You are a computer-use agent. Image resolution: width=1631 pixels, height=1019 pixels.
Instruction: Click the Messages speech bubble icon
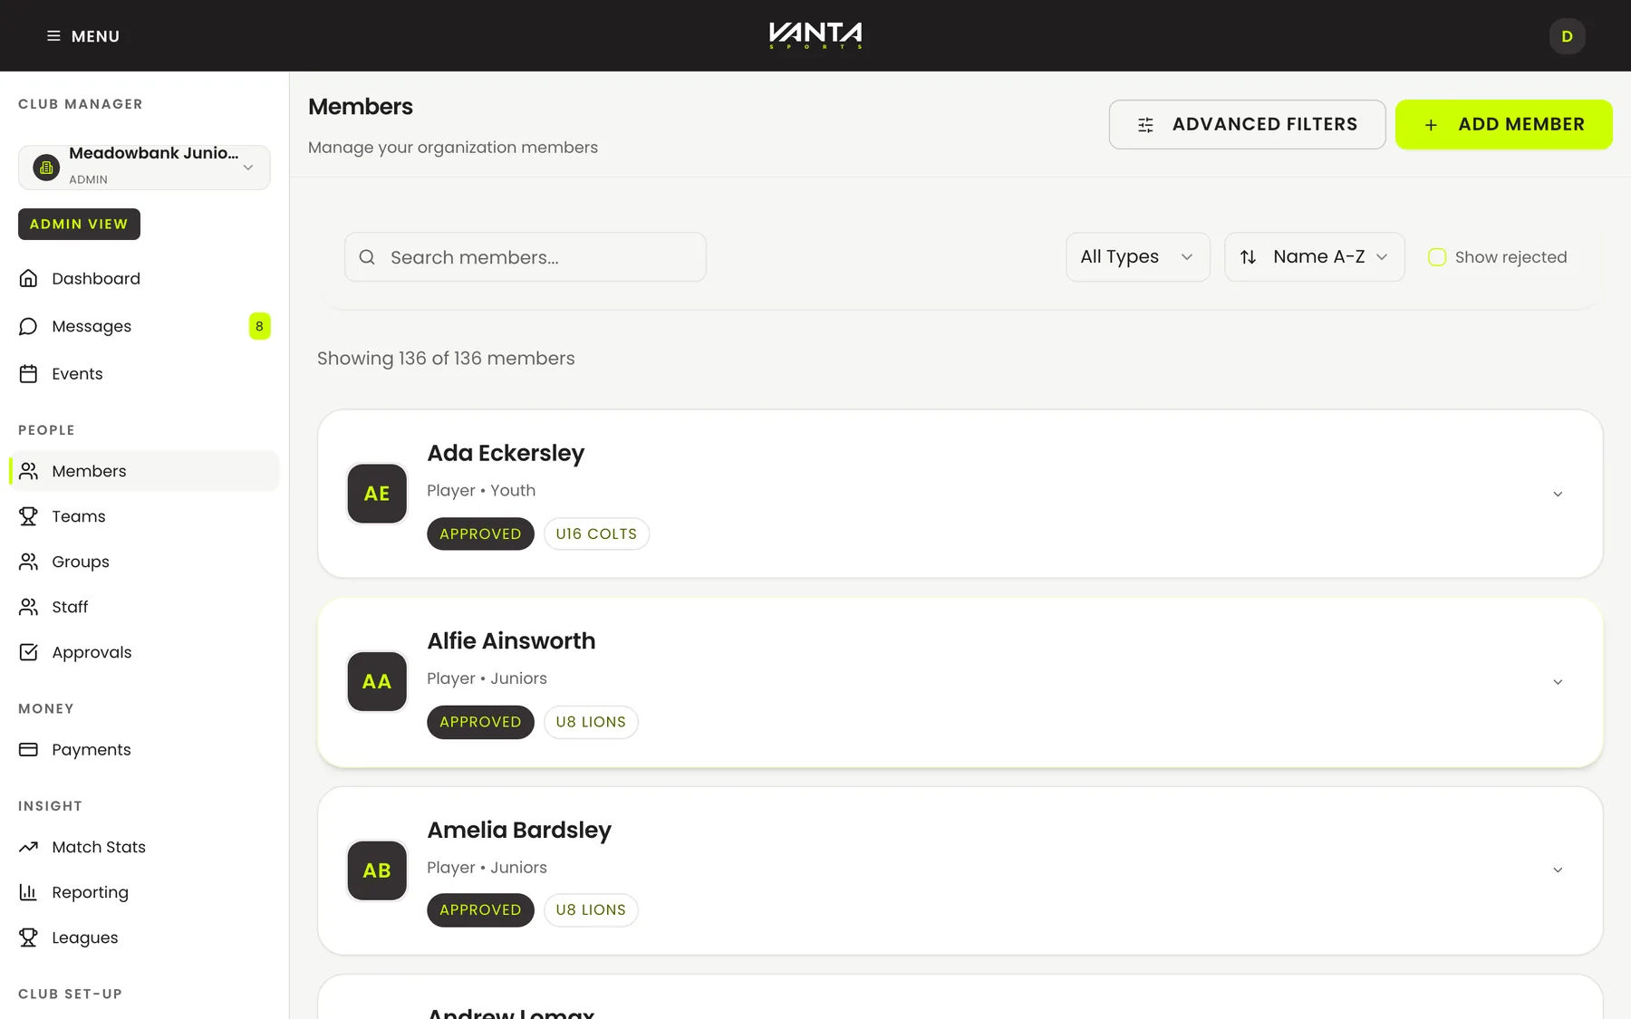coord(29,326)
